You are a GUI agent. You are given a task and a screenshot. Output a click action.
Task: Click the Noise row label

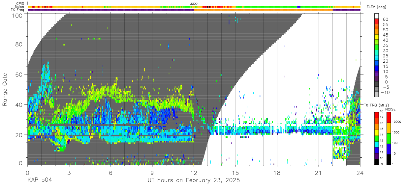[20, 7]
